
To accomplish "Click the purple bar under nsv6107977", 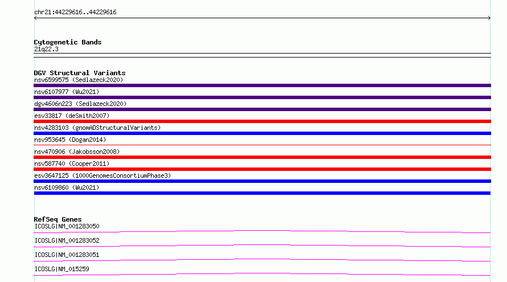I will click(x=262, y=97).
